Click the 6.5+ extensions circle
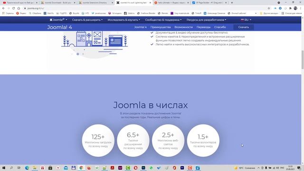The height and width of the screenshot is (171, 304). (x=133, y=141)
